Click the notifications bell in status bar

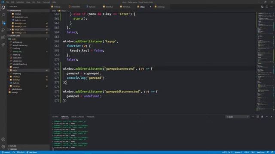coord(272,152)
